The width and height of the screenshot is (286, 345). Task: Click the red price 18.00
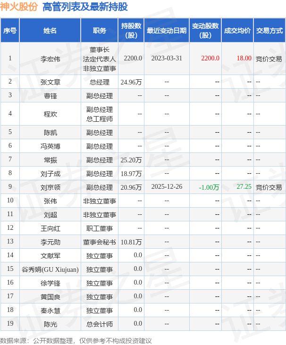click(x=244, y=59)
